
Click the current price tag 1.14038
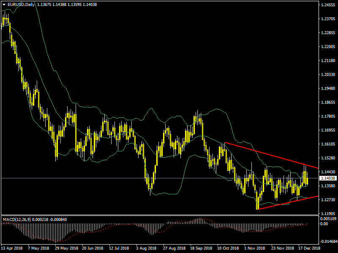327,178
